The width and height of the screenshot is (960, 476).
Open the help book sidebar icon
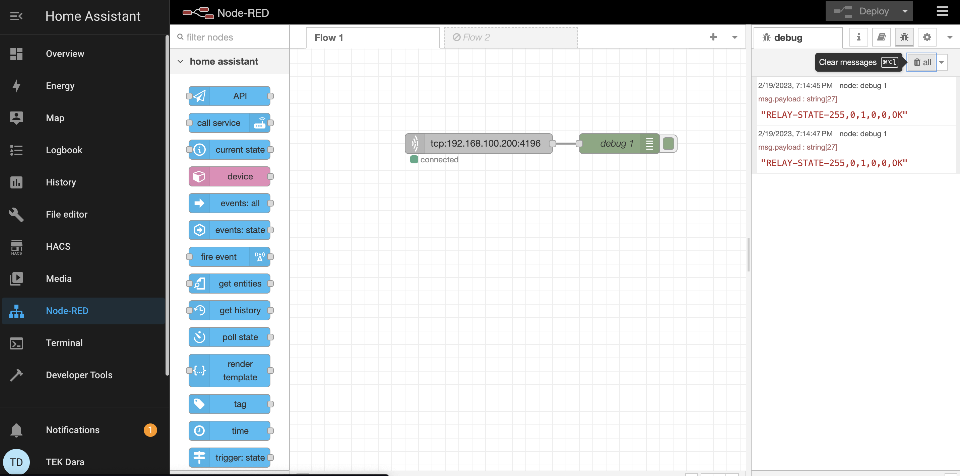(x=881, y=37)
